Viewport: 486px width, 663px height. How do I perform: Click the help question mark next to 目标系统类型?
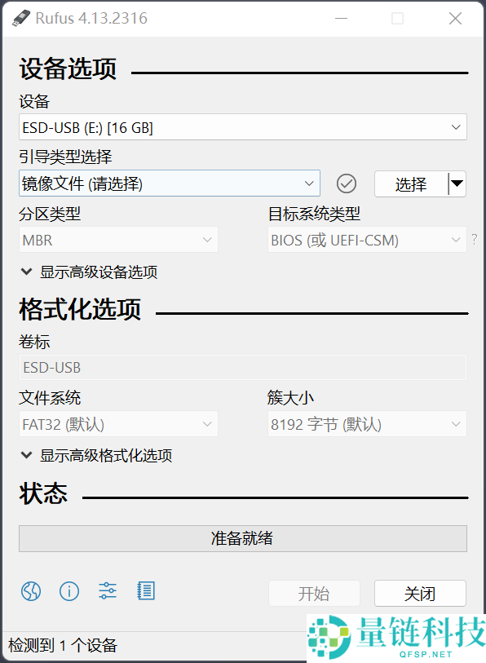tap(474, 240)
